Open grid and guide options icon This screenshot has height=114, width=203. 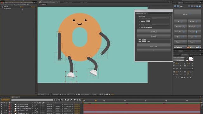click(x=48, y=94)
